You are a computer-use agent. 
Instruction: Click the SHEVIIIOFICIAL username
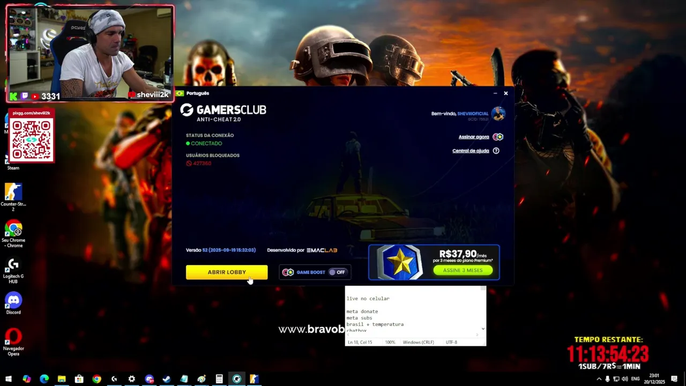pos(473,114)
